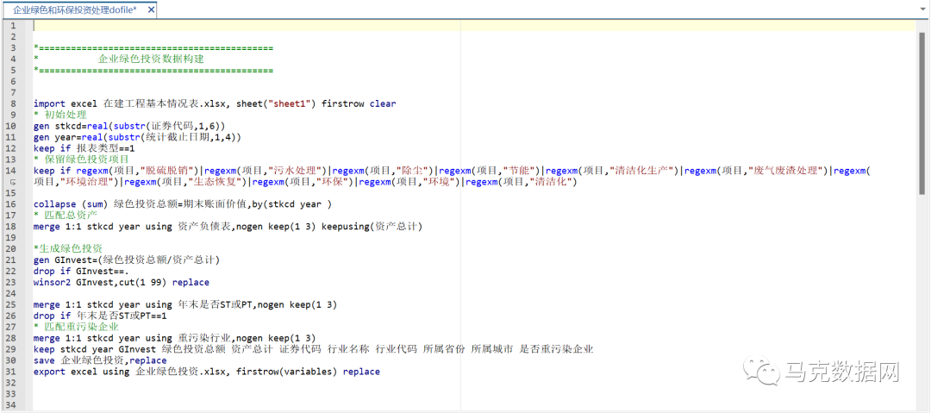Image resolution: width=931 pixels, height=413 pixels.
Task: Click the vertical scrollbar thumb
Action: 922,113
